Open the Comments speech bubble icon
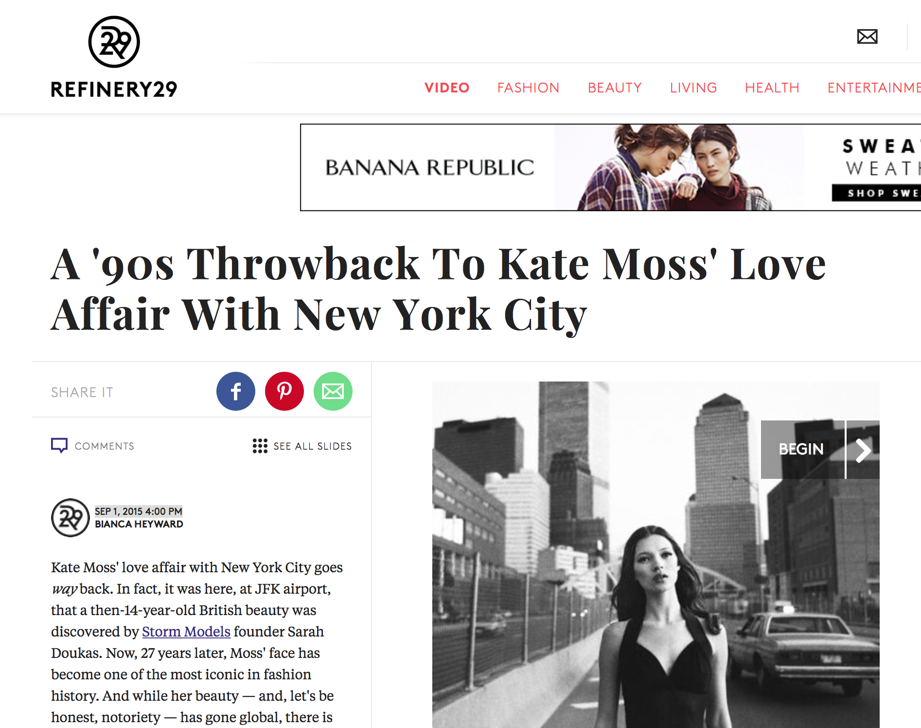Viewport: 921px width, 728px height. pyautogui.click(x=59, y=445)
